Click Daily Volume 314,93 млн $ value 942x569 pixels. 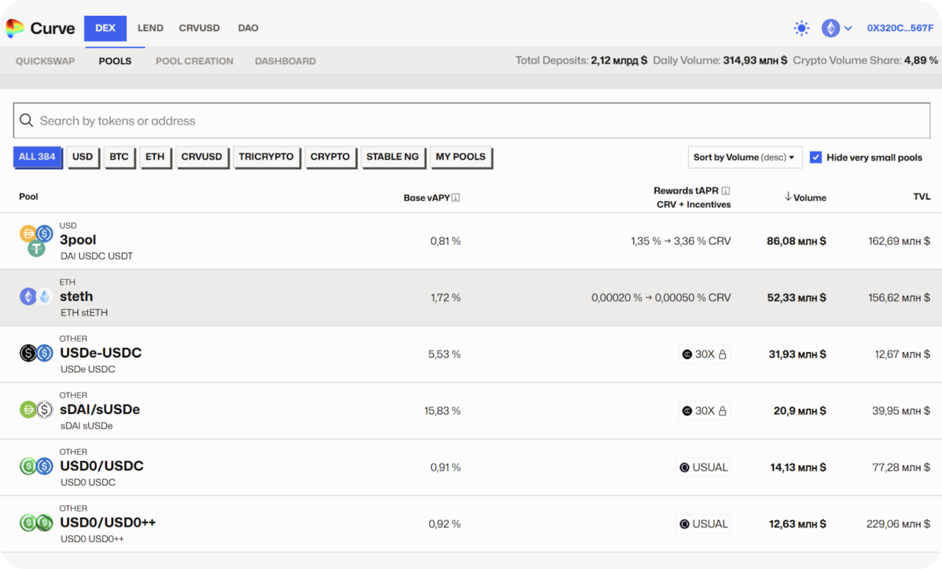tap(755, 61)
